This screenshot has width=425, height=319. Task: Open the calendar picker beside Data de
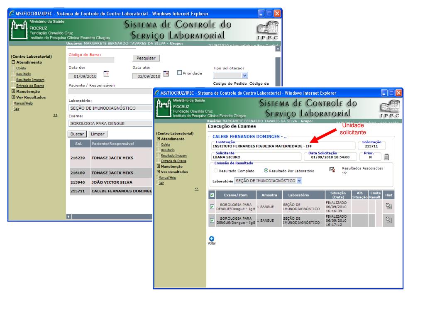click(x=106, y=74)
